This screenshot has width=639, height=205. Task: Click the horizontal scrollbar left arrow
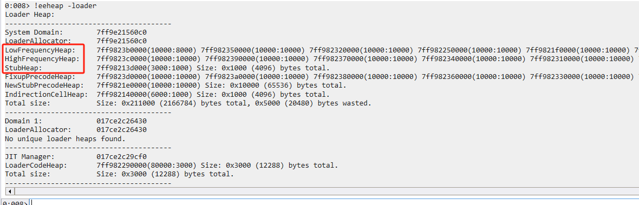[10, 191]
